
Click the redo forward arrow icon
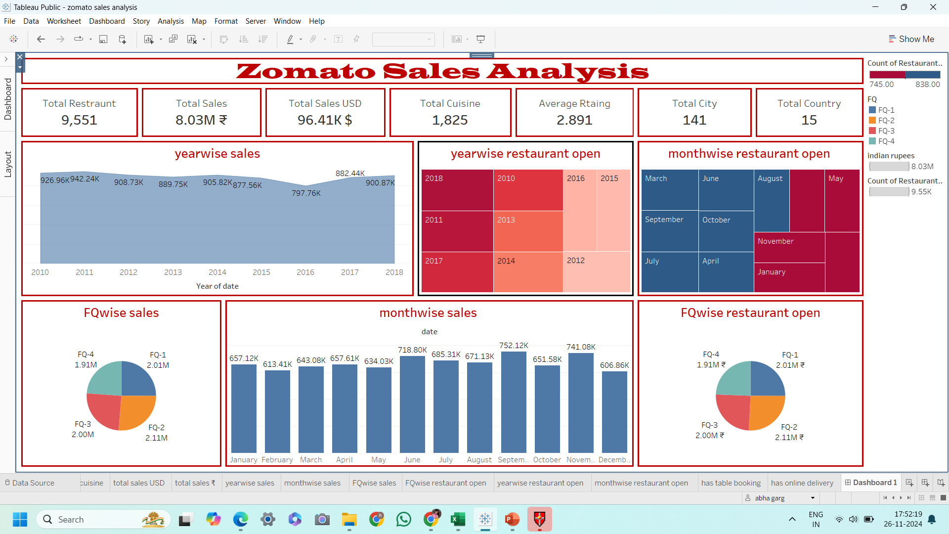[x=60, y=39]
